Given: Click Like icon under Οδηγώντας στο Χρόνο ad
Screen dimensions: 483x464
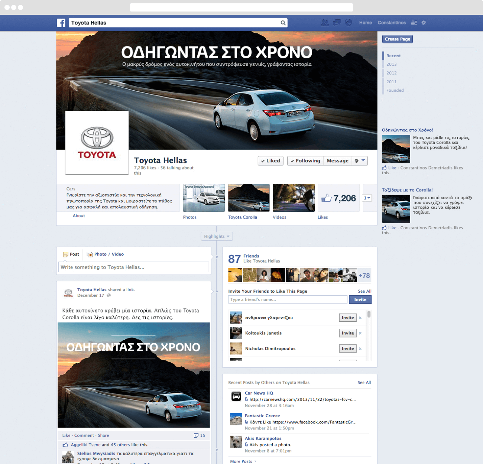Looking at the screenshot, I should (x=384, y=168).
